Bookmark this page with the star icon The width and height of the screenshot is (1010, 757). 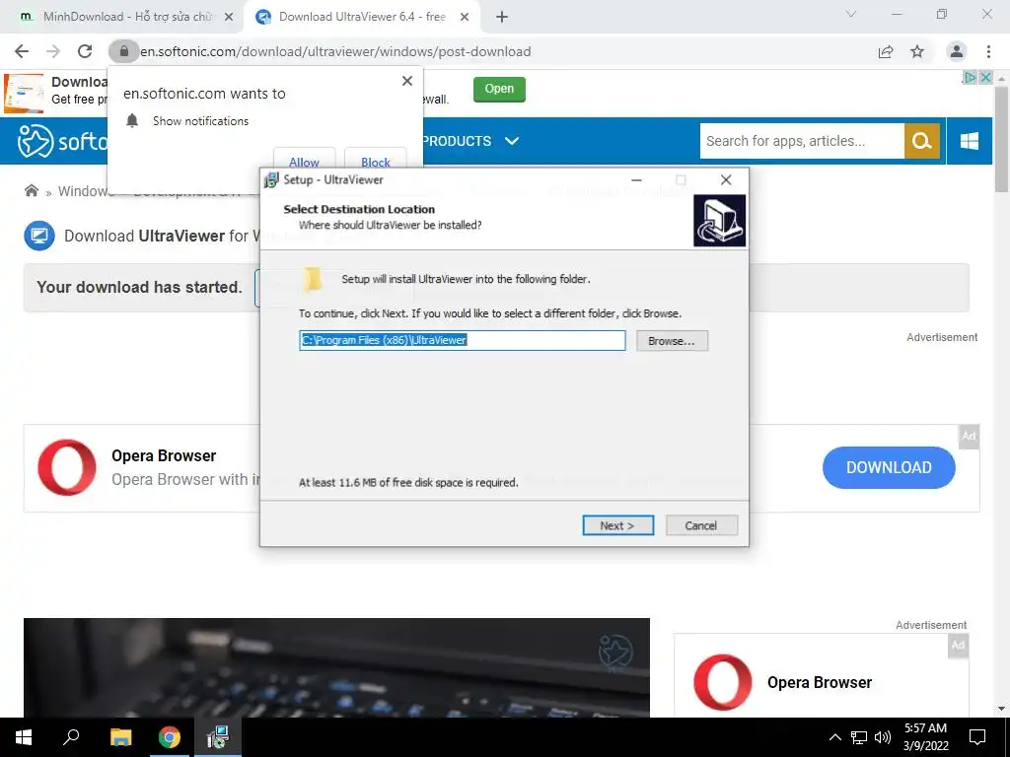click(x=917, y=51)
